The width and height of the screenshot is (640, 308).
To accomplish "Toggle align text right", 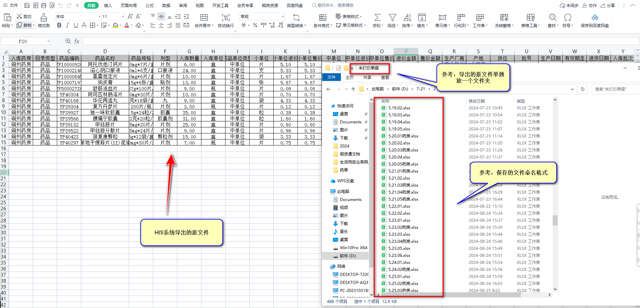I will [170, 25].
